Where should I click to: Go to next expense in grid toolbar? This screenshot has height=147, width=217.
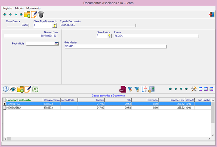click(x=181, y=89)
